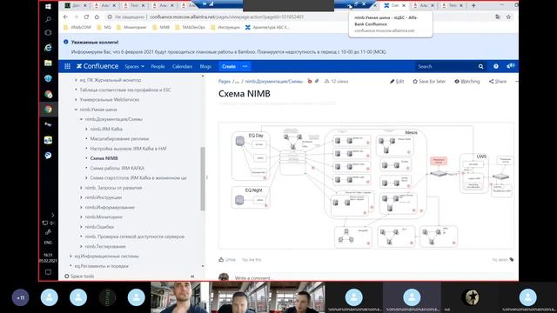Open nimb. Проверка сетевой доступности серверов

click(135, 236)
